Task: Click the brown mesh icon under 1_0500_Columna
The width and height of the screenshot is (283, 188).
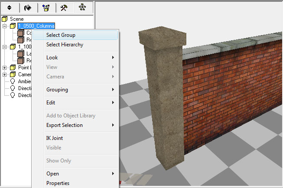Action: point(20,33)
